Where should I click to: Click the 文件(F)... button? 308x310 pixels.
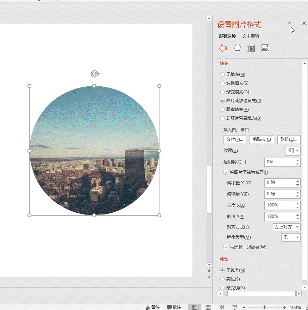pos(235,139)
